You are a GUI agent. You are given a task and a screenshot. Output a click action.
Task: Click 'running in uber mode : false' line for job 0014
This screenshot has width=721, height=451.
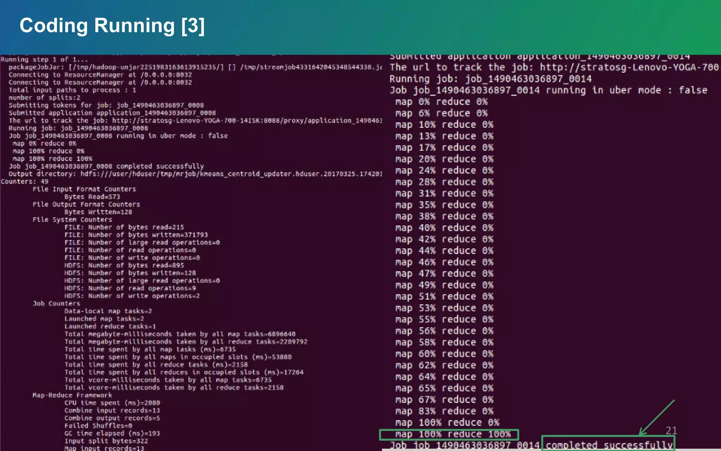(x=548, y=90)
